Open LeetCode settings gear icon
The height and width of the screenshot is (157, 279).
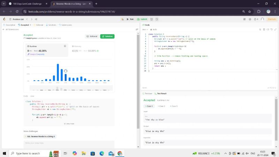(x=250, y=19)
